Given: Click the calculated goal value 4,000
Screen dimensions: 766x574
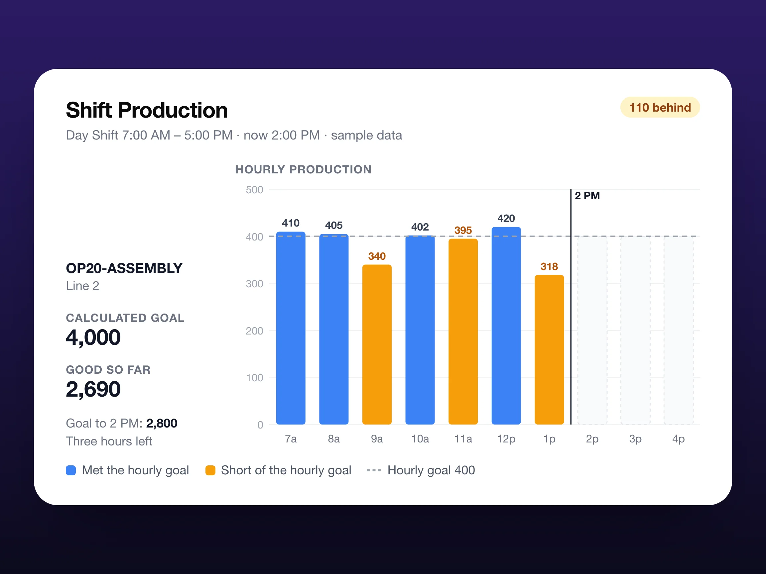Looking at the screenshot, I should 93,338.
